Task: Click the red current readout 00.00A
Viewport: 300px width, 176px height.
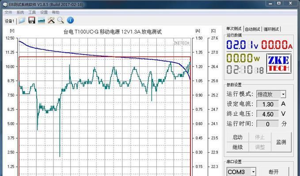Action: [x=277, y=45]
